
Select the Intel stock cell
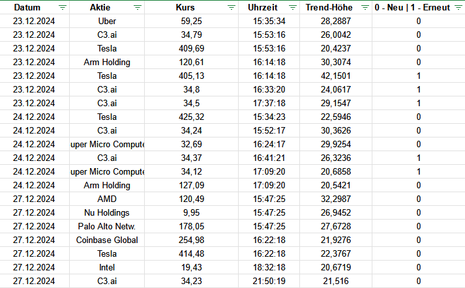point(107,267)
